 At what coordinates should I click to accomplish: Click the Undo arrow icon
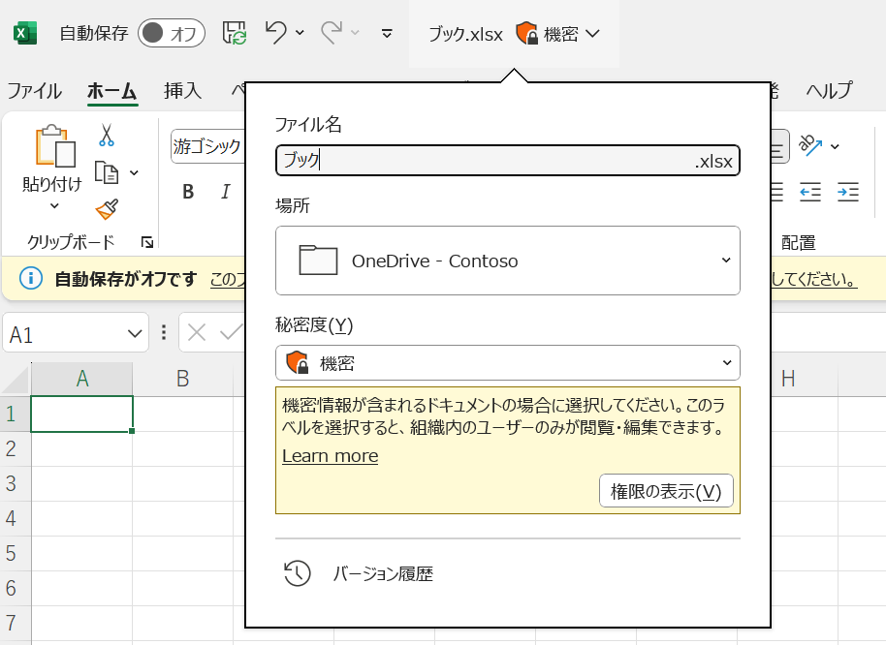(276, 32)
